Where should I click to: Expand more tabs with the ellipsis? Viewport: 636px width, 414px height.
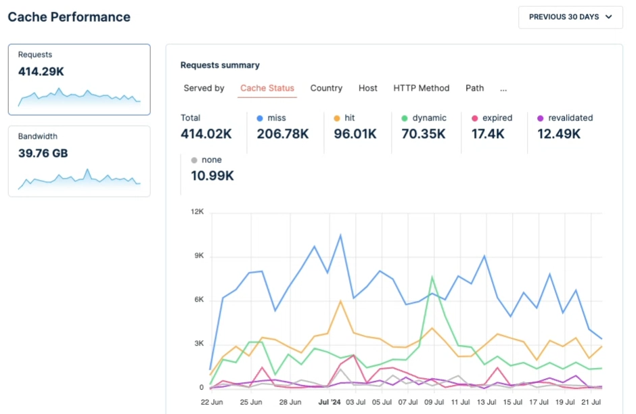[x=503, y=89]
